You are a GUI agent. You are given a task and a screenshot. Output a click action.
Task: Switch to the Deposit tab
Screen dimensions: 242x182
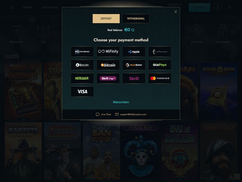coord(106,19)
